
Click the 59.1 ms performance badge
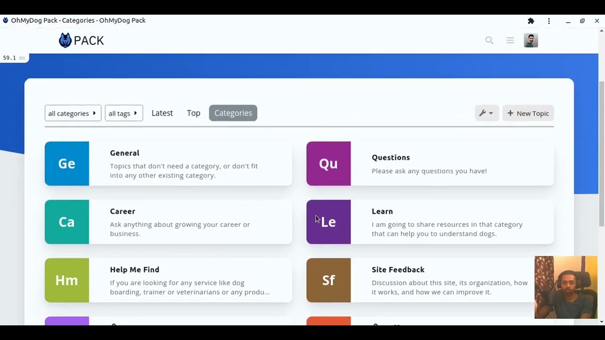click(14, 58)
